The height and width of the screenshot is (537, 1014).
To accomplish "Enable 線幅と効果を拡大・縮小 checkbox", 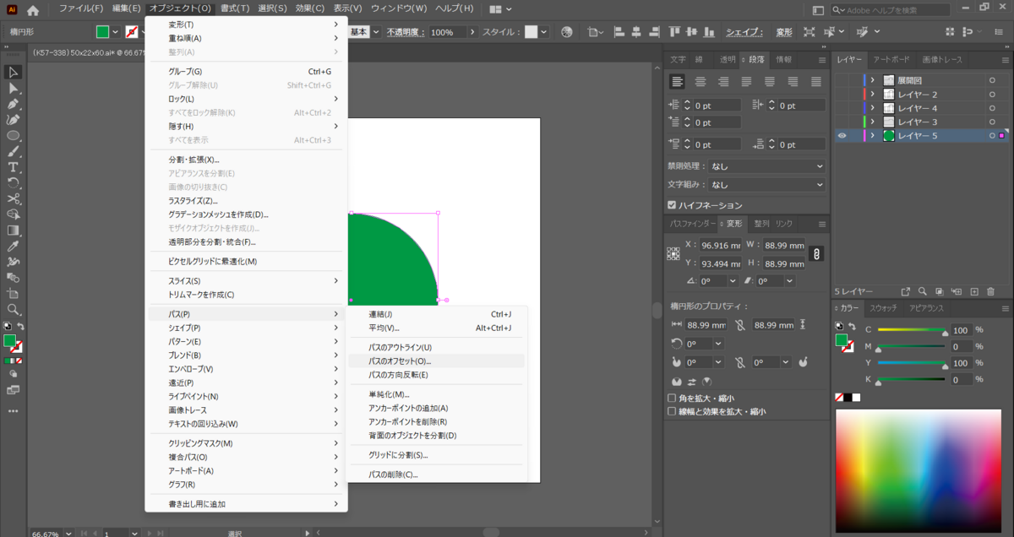I will click(672, 412).
